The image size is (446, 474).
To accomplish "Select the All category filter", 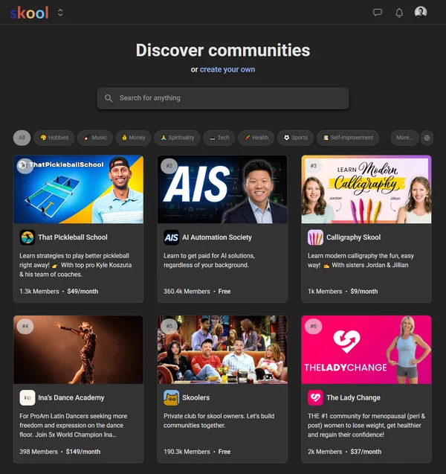I will tap(22, 138).
